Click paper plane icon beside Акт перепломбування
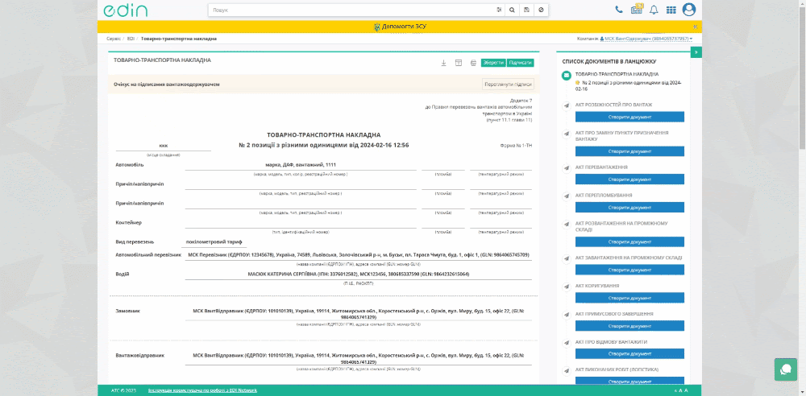Screen dimensions: 806x396 click(567, 196)
